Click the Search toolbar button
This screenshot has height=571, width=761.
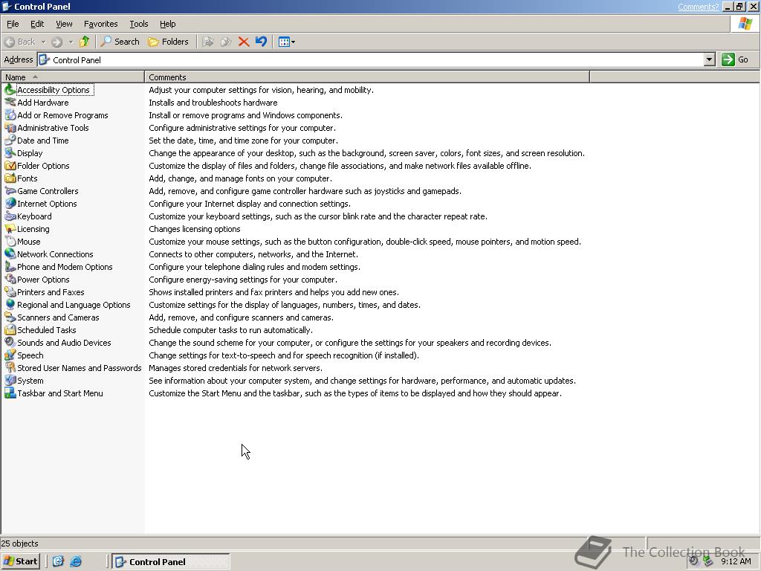point(120,42)
